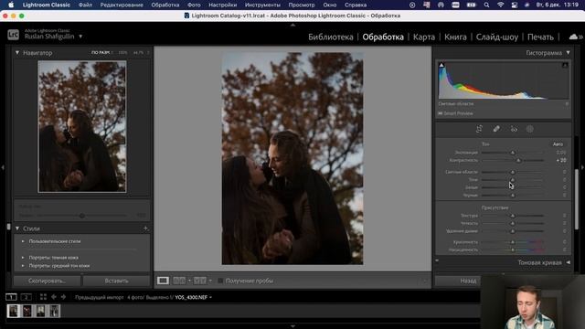Click the Текстура slider handle
585x329 pixels.
click(513, 216)
